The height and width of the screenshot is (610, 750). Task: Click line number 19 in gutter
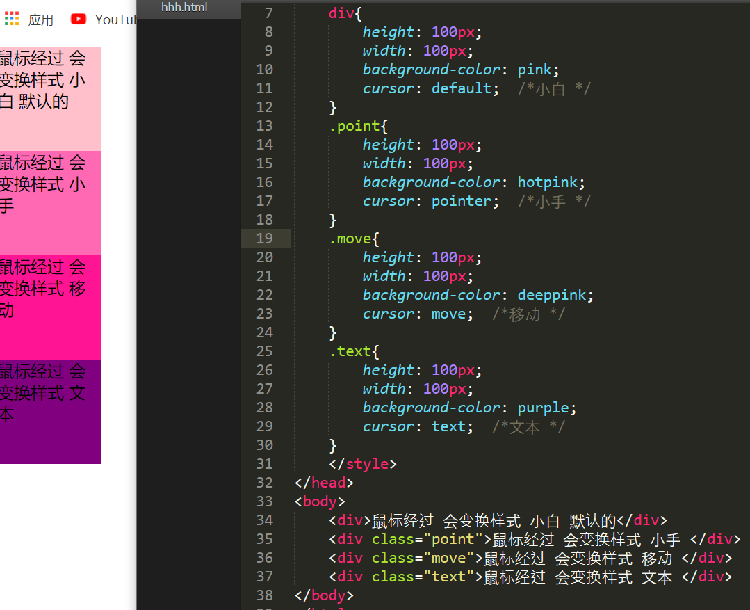(x=265, y=239)
